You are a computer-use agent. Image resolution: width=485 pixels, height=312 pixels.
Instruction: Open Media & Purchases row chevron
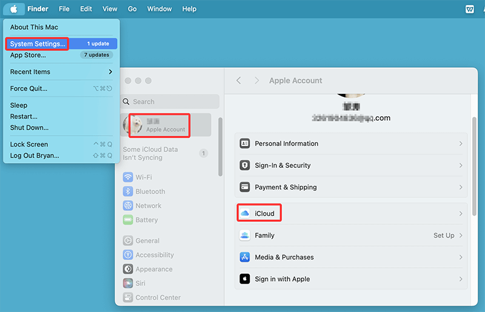[461, 257]
